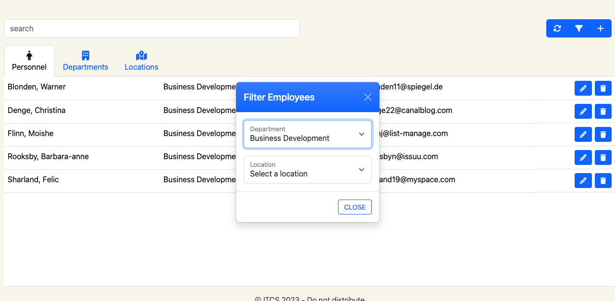Viewport: 615px width, 301px height.
Task: Click the edit pencil icon for Blonden, Warner
Action: tap(583, 88)
